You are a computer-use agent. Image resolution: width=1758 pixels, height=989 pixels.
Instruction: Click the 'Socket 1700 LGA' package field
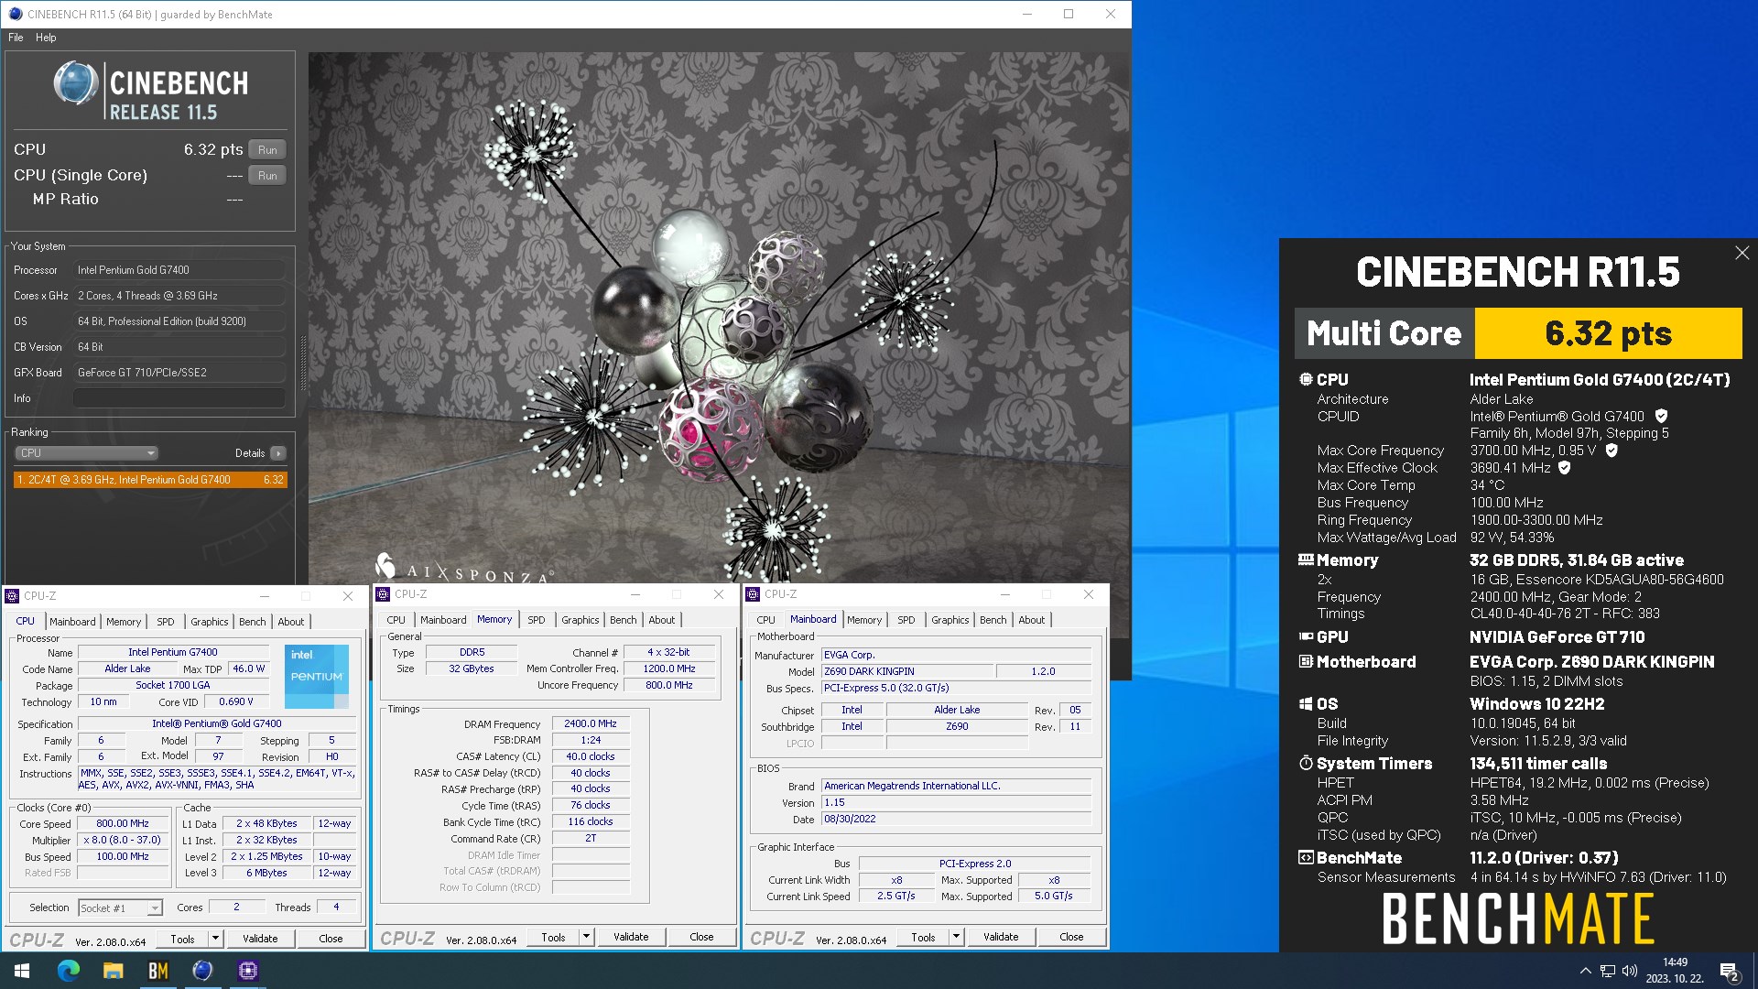point(173,685)
